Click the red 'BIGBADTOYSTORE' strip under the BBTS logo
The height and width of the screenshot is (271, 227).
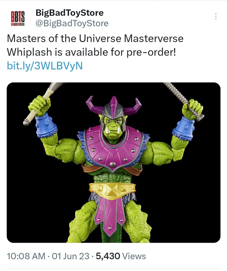coord(18,24)
